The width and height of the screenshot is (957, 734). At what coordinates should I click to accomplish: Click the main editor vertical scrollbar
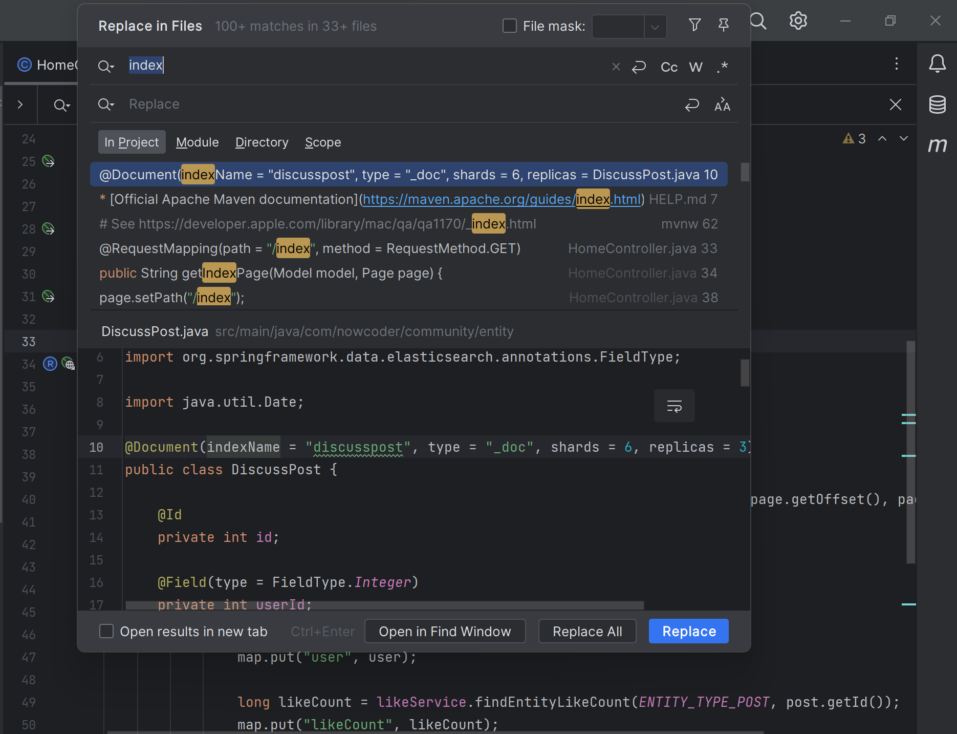click(910, 452)
